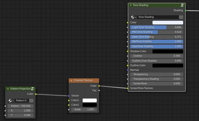This screenshot has width=199, height=121.
Task: Adjust the Light Tone Shading slider
Action: 157,27
